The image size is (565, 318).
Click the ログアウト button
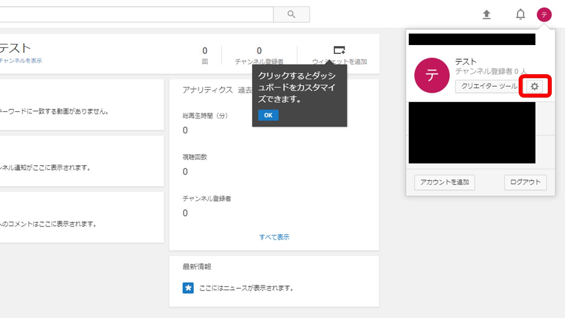(x=525, y=182)
